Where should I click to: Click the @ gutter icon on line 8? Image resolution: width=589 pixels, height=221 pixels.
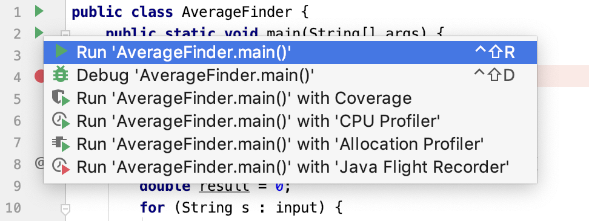39,164
